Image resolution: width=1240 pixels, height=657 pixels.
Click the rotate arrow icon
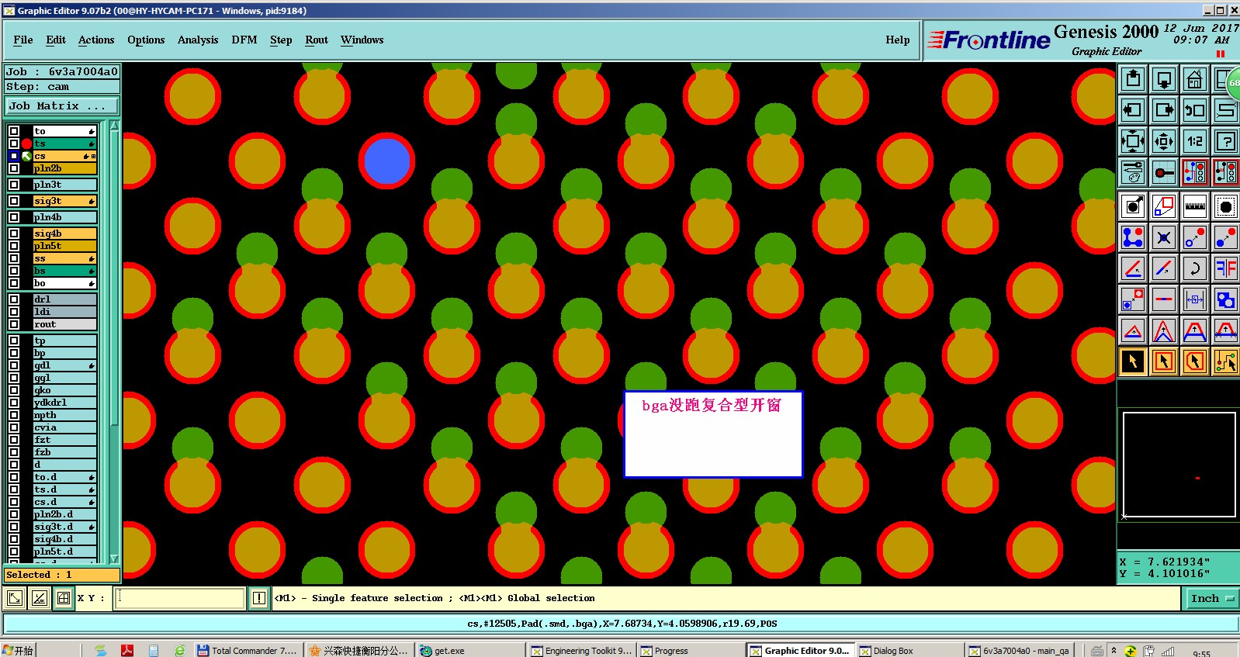tap(1195, 268)
